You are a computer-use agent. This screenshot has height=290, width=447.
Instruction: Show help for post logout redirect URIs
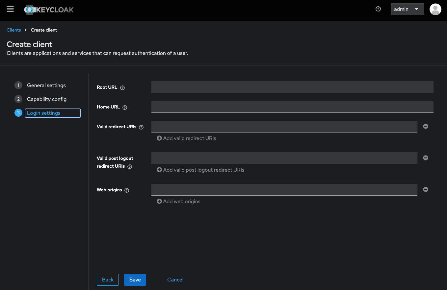[130, 167]
